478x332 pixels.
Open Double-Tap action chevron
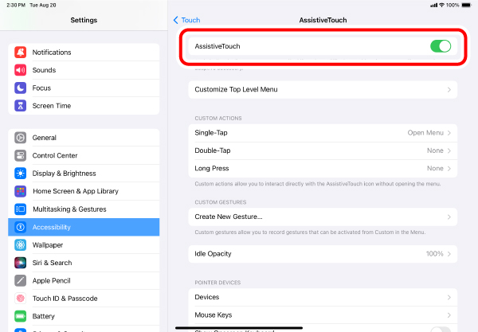449,150
